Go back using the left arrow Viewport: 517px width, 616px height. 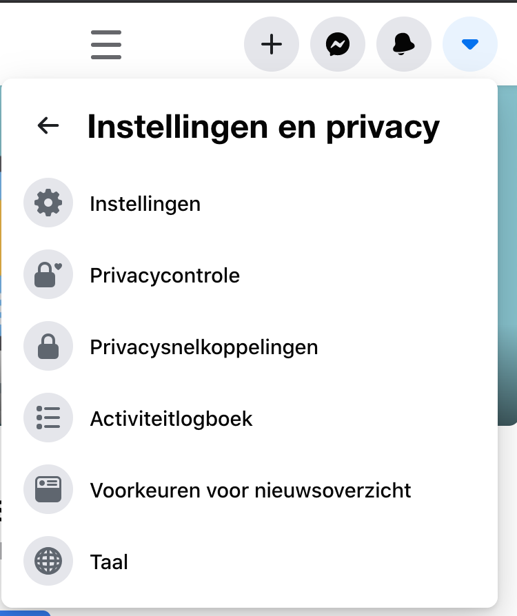click(48, 125)
